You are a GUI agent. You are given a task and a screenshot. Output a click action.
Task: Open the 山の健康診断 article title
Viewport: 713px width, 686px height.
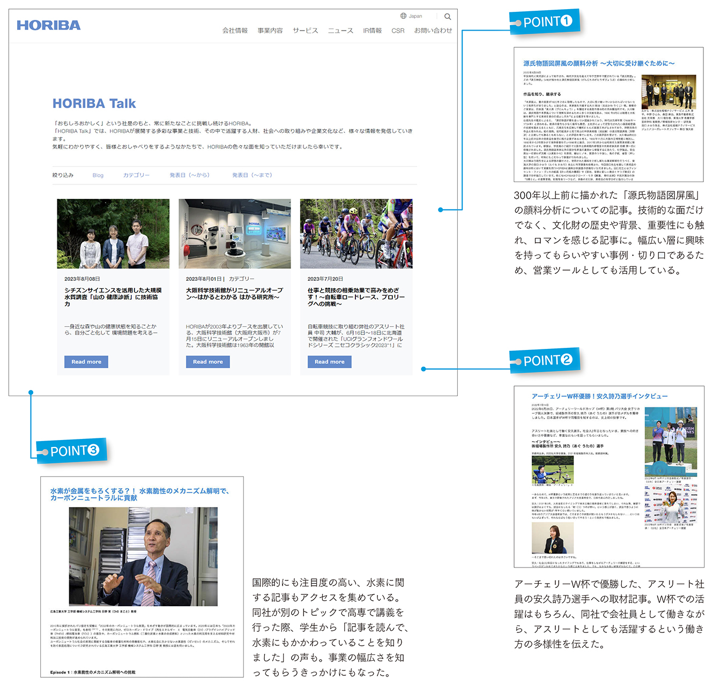[113, 297]
